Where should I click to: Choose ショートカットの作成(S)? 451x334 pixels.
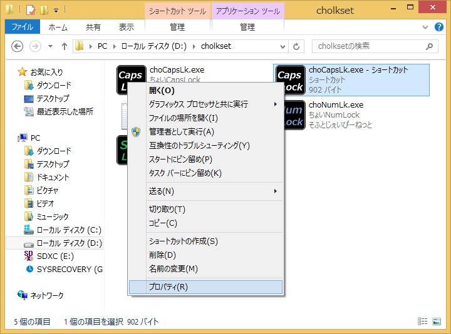[205, 241]
